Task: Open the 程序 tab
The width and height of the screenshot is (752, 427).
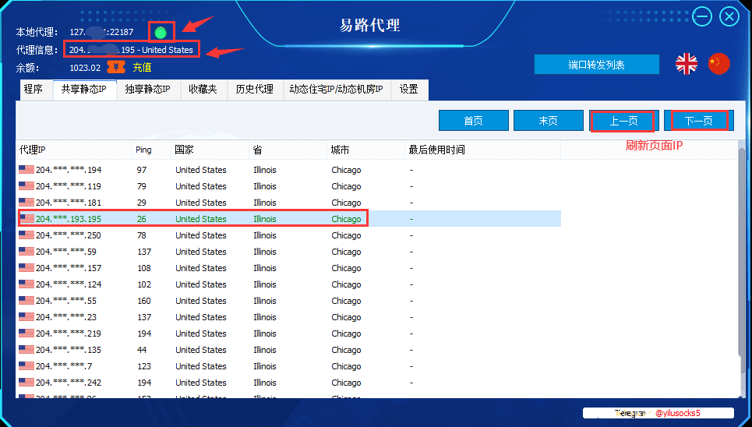Action: click(x=34, y=90)
